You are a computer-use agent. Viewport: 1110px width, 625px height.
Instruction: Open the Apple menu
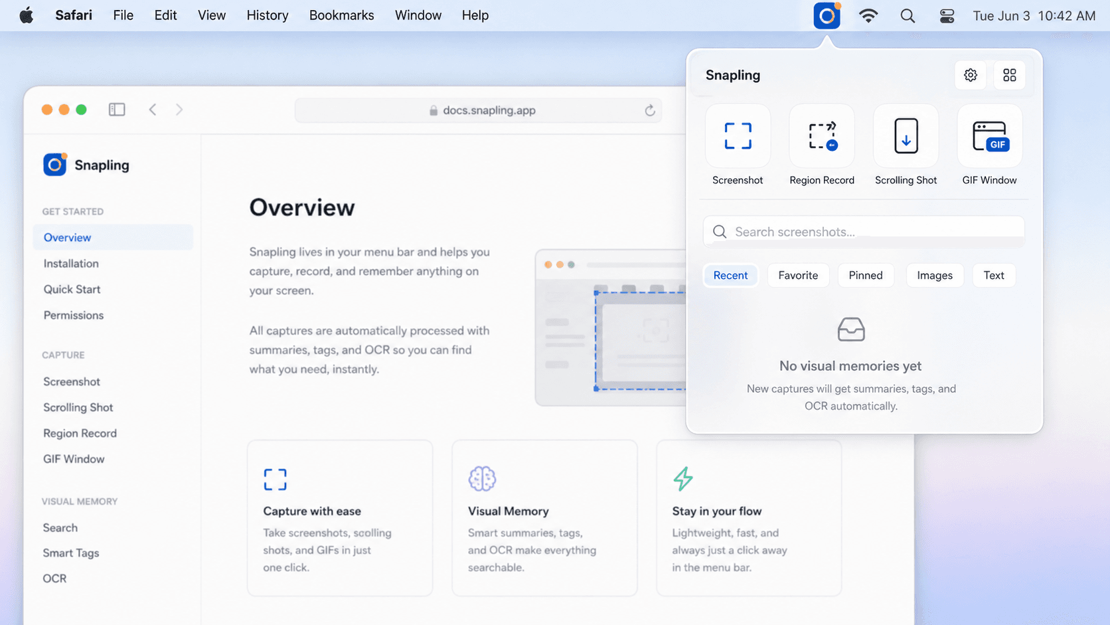pyautogui.click(x=26, y=15)
